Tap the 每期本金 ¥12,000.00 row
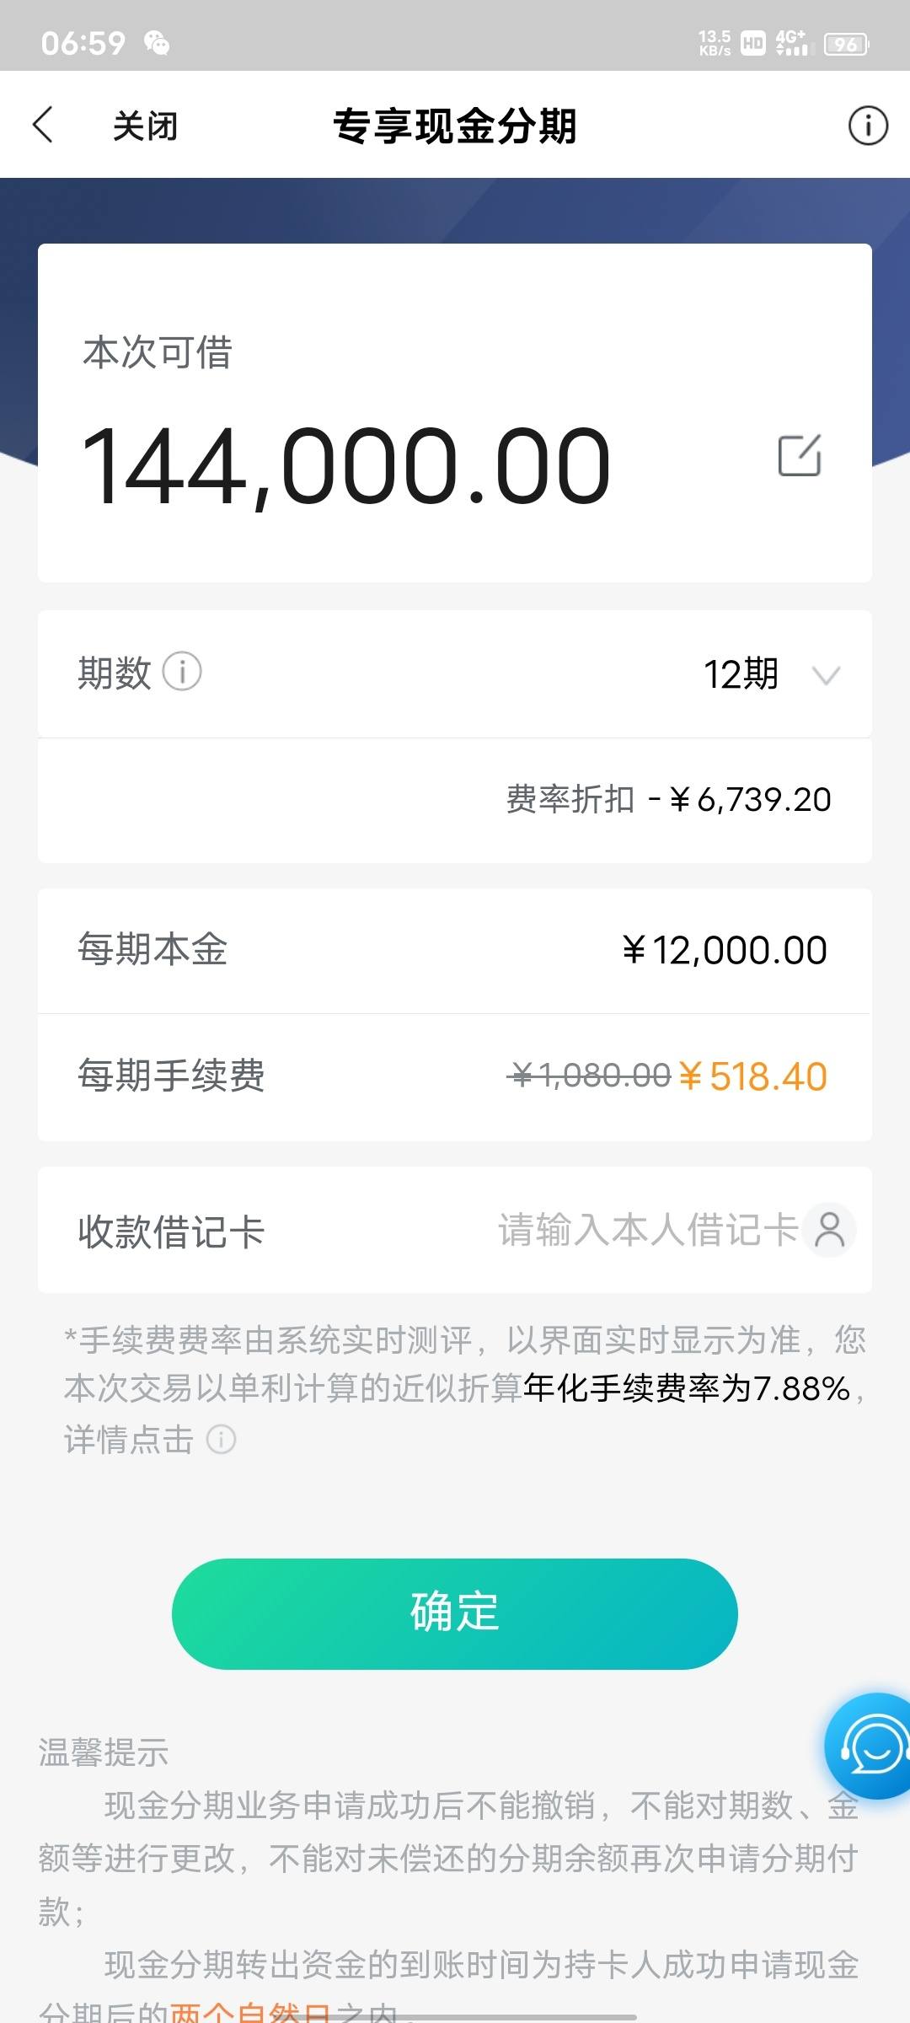Image resolution: width=910 pixels, height=2023 pixels. point(455,950)
